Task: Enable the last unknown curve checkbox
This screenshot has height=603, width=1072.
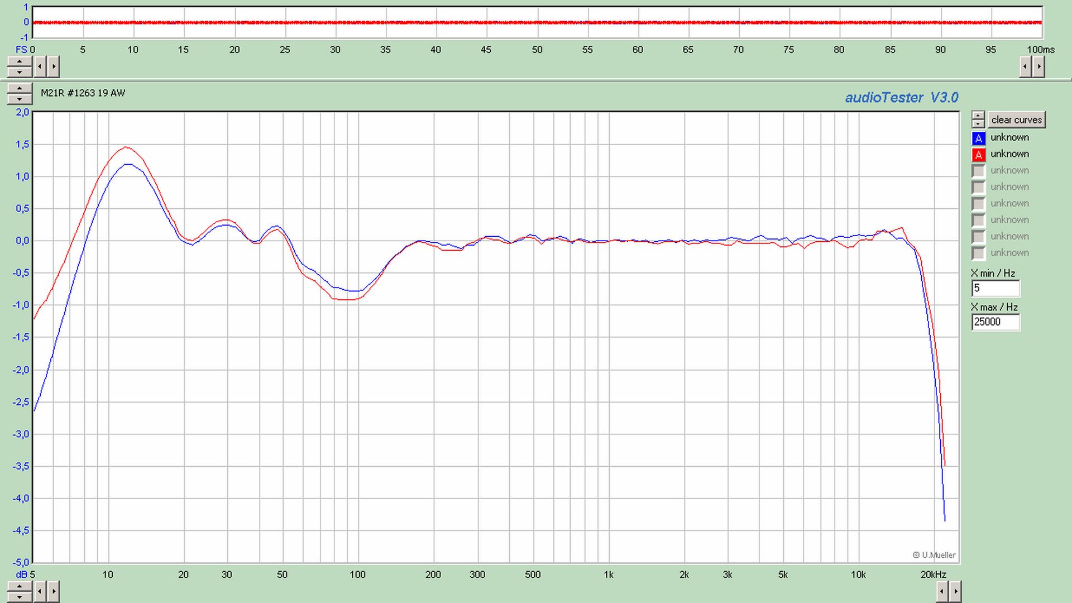Action: click(x=978, y=253)
